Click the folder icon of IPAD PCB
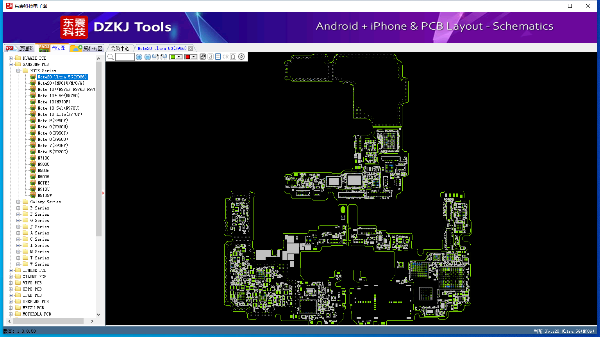The image size is (600, 337). [18, 295]
